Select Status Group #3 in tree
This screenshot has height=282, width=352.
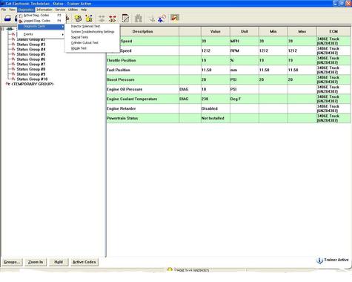(31, 45)
